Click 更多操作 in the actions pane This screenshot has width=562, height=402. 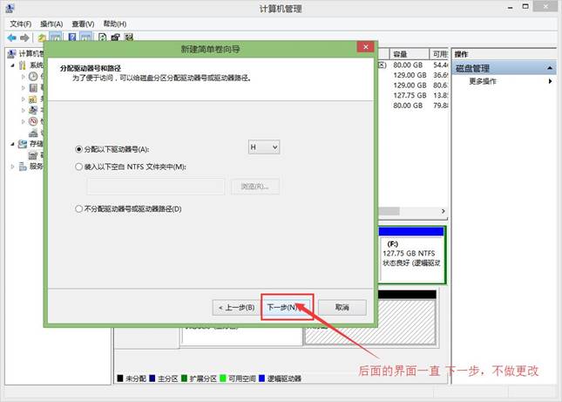(x=483, y=81)
